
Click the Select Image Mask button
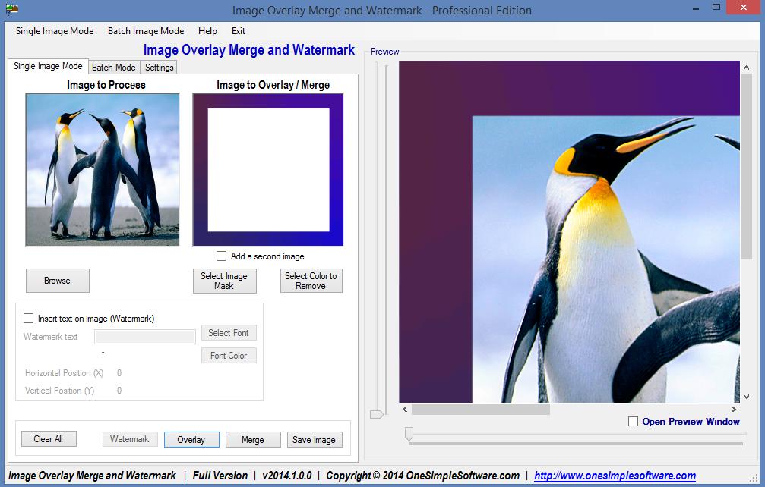224,281
